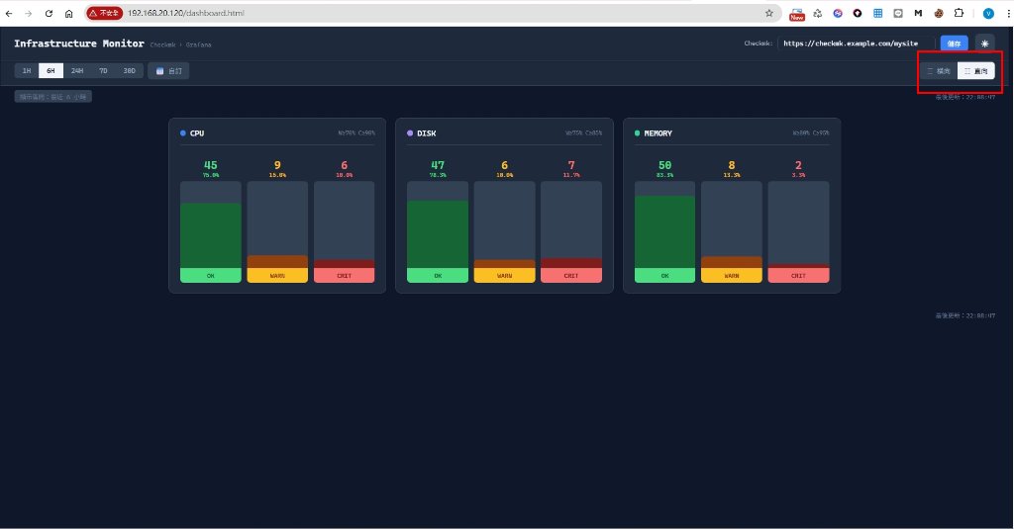Viewport: 1014px width, 529px height.
Task: Go back in browser history
Action: 9,13
